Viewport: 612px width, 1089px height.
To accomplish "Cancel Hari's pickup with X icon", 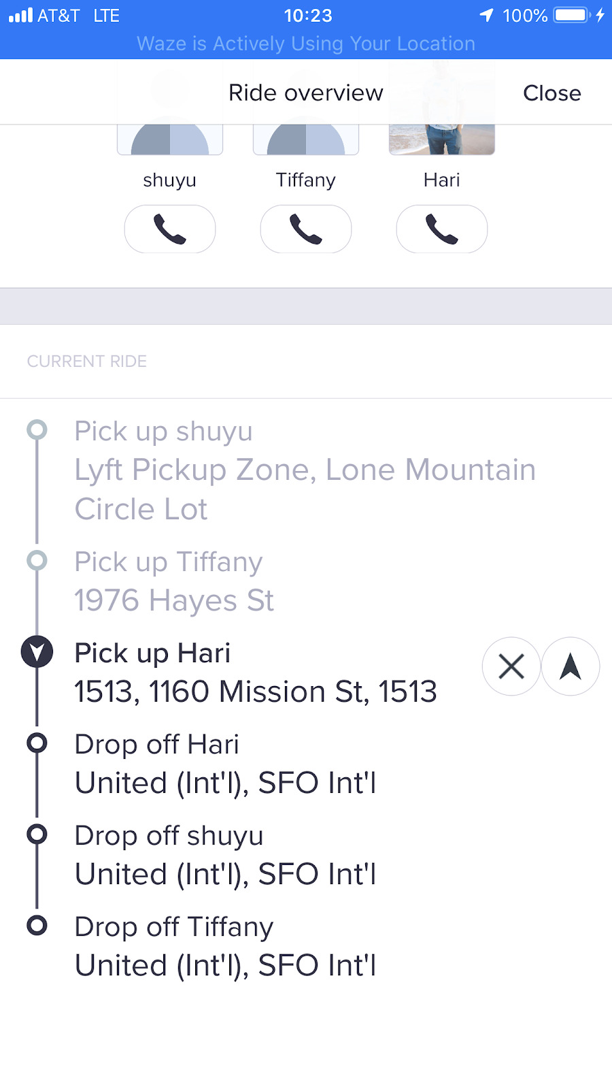I will pos(511,666).
